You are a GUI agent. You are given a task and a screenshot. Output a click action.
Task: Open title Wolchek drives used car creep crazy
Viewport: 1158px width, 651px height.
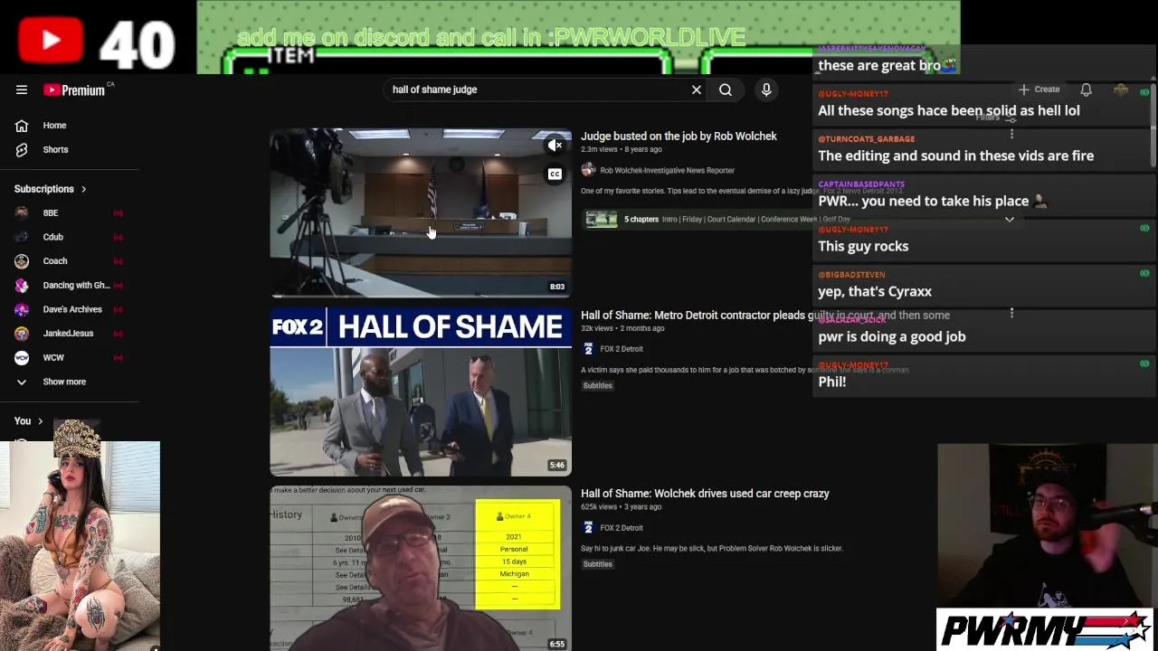point(705,494)
